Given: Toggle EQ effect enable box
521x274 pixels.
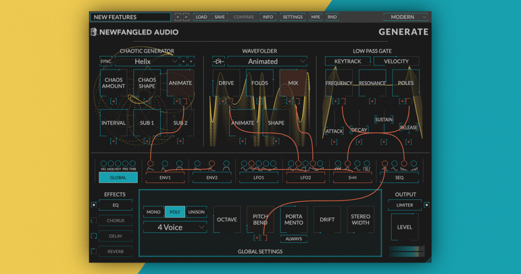Looking at the screenshot, I should (94, 205).
